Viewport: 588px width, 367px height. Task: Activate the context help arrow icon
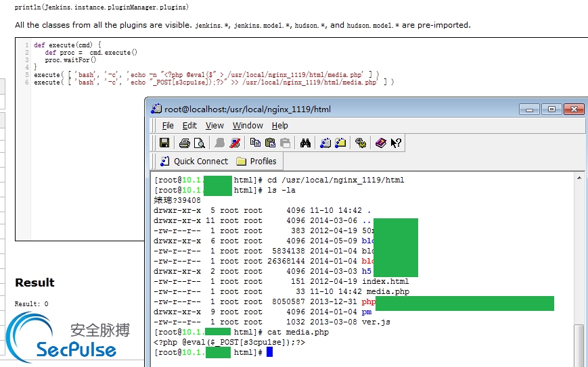pyautogui.click(x=396, y=143)
